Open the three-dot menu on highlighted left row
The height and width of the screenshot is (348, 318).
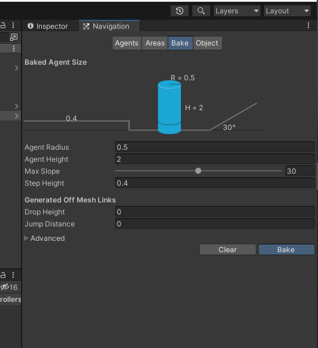click(14, 49)
